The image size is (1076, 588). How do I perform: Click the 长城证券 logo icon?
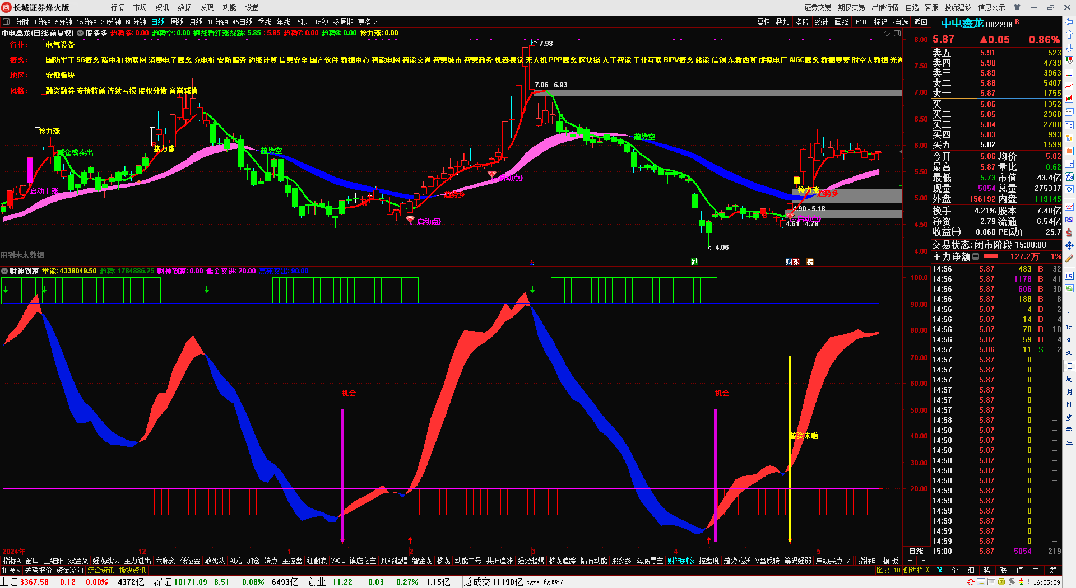coord(7,7)
